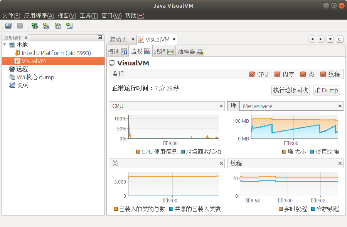This screenshot has height=227, width=347.
Task: Switch to the 概述 tab
Action: (x=118, y=52)
